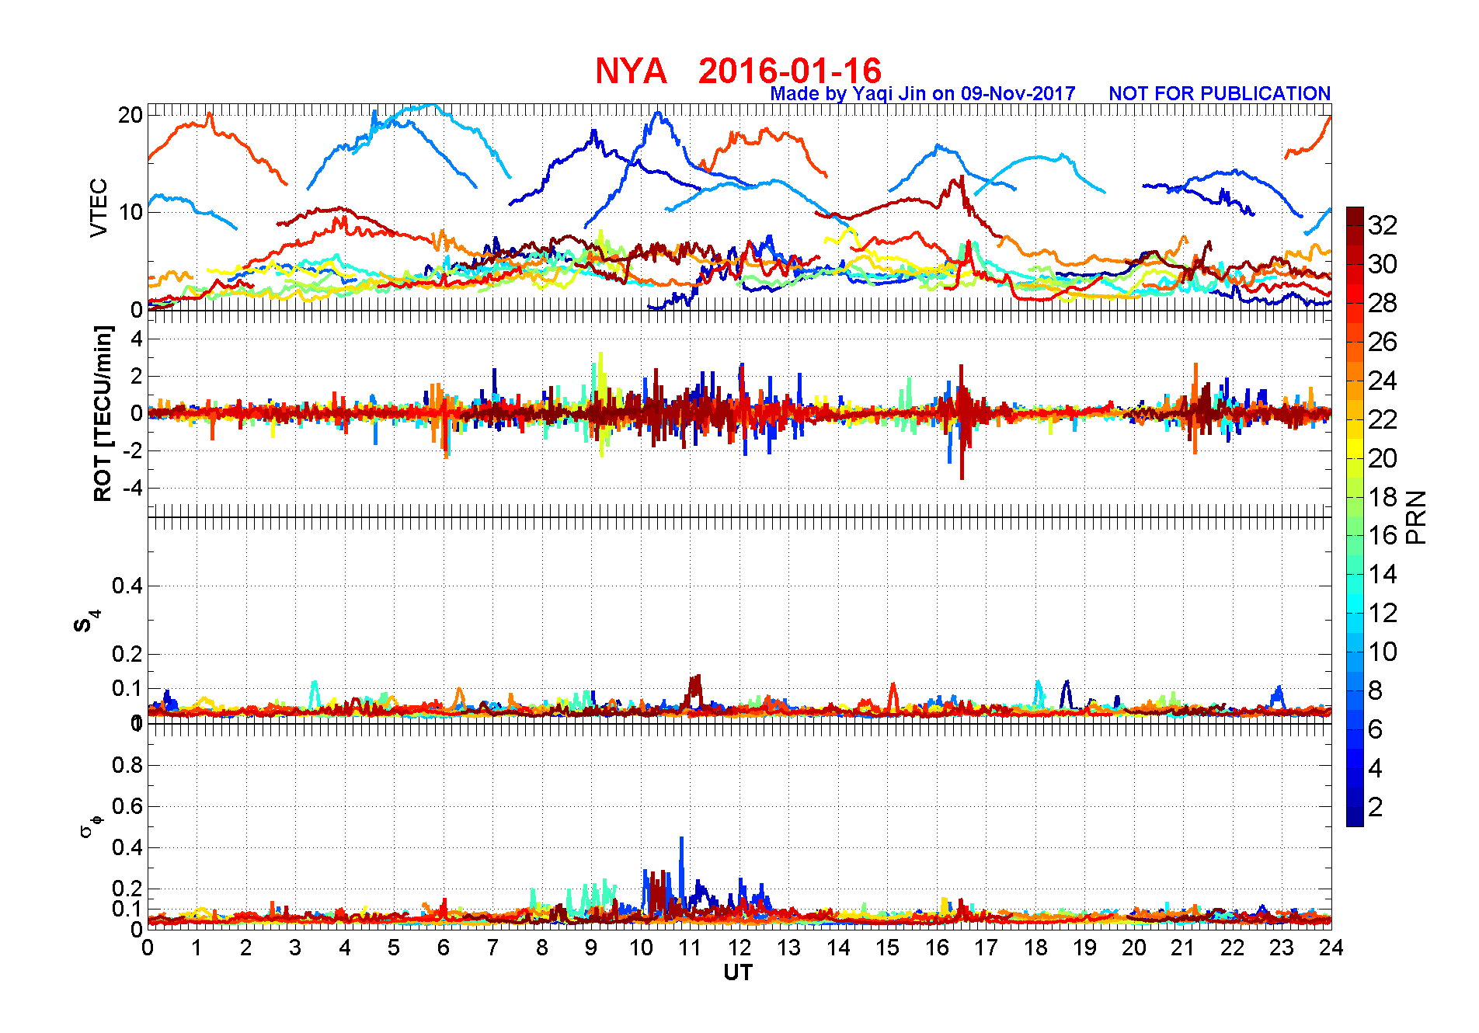
Task: Click the colorbar at PRN 8 blue
Action: tap(1355, 691)
